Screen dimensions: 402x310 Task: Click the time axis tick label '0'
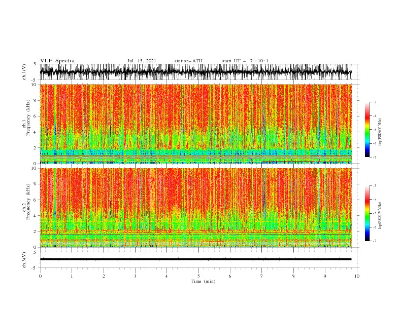(40, 276)
